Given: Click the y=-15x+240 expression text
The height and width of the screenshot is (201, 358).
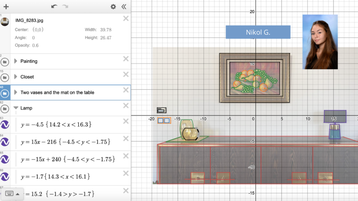Looking at the screenshot, I should (68, 159).
